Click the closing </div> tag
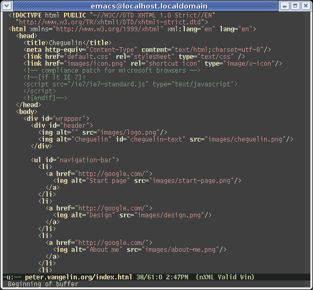313x290 pixels. (x=41, y=146)
